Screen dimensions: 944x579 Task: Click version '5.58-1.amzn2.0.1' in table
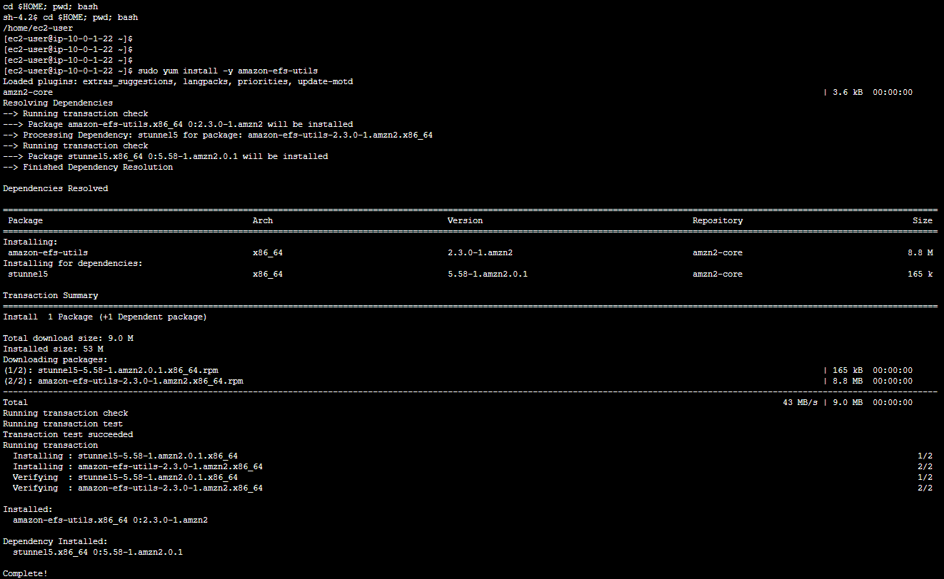point(488,274)
